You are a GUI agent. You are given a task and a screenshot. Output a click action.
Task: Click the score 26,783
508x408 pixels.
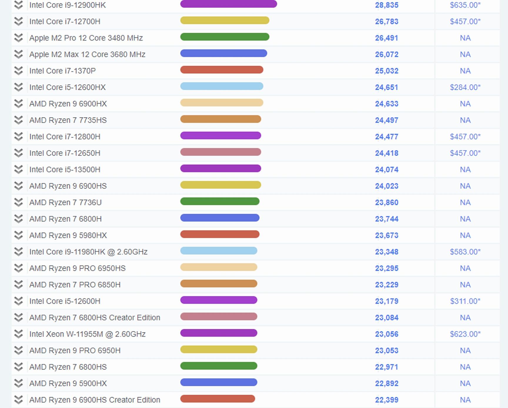(387, 21)
